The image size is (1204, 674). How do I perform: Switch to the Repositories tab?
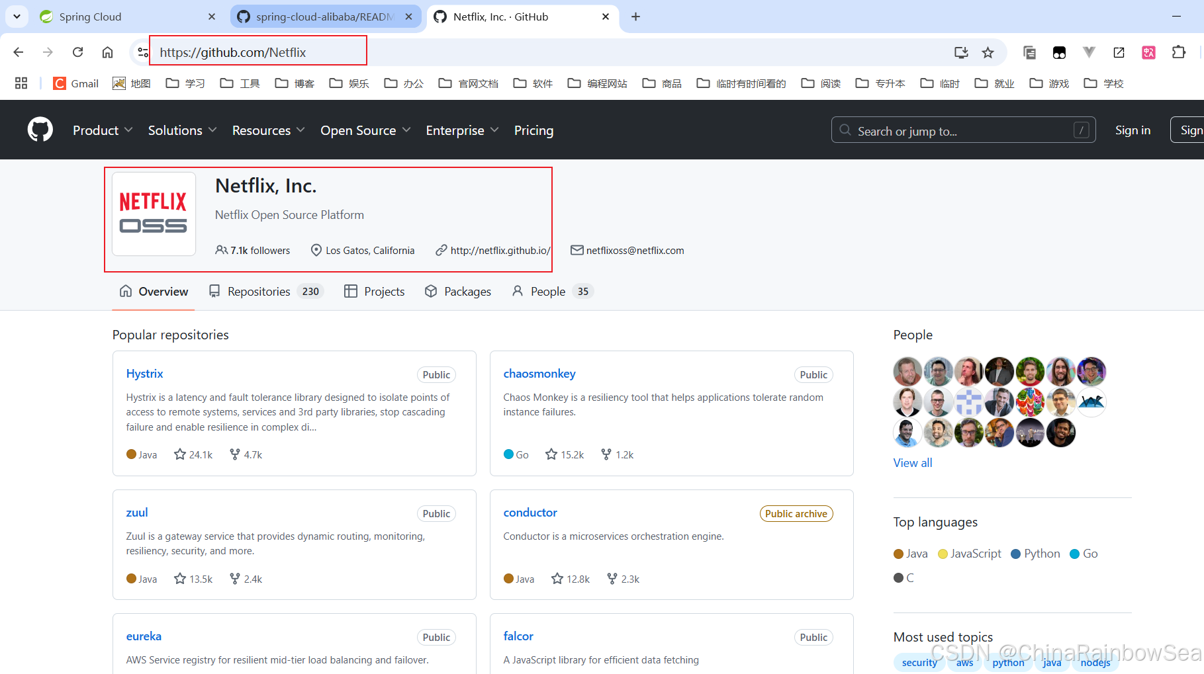tap(266, 292)
